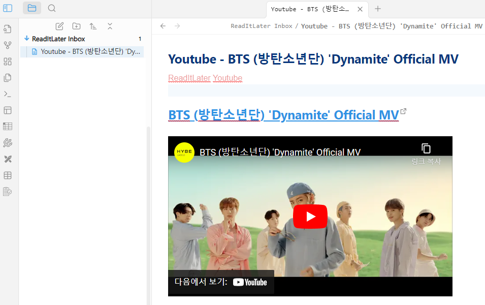Viewport: 485px width, 305px height.
Task: Open a new tab with plus button
Action: point(378,9)
